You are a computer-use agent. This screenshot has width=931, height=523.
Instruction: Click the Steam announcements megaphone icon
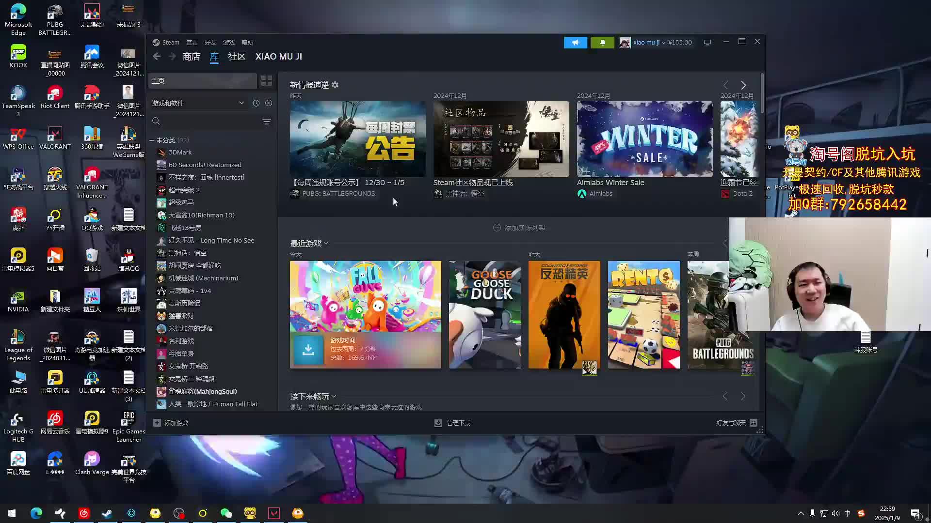coord(575,43)
